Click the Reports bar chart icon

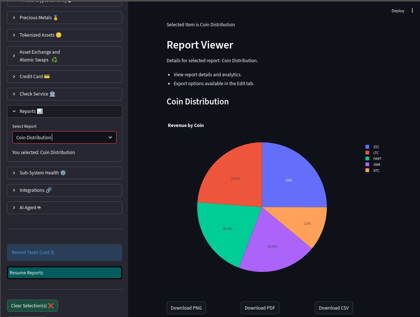click(40, 111)
